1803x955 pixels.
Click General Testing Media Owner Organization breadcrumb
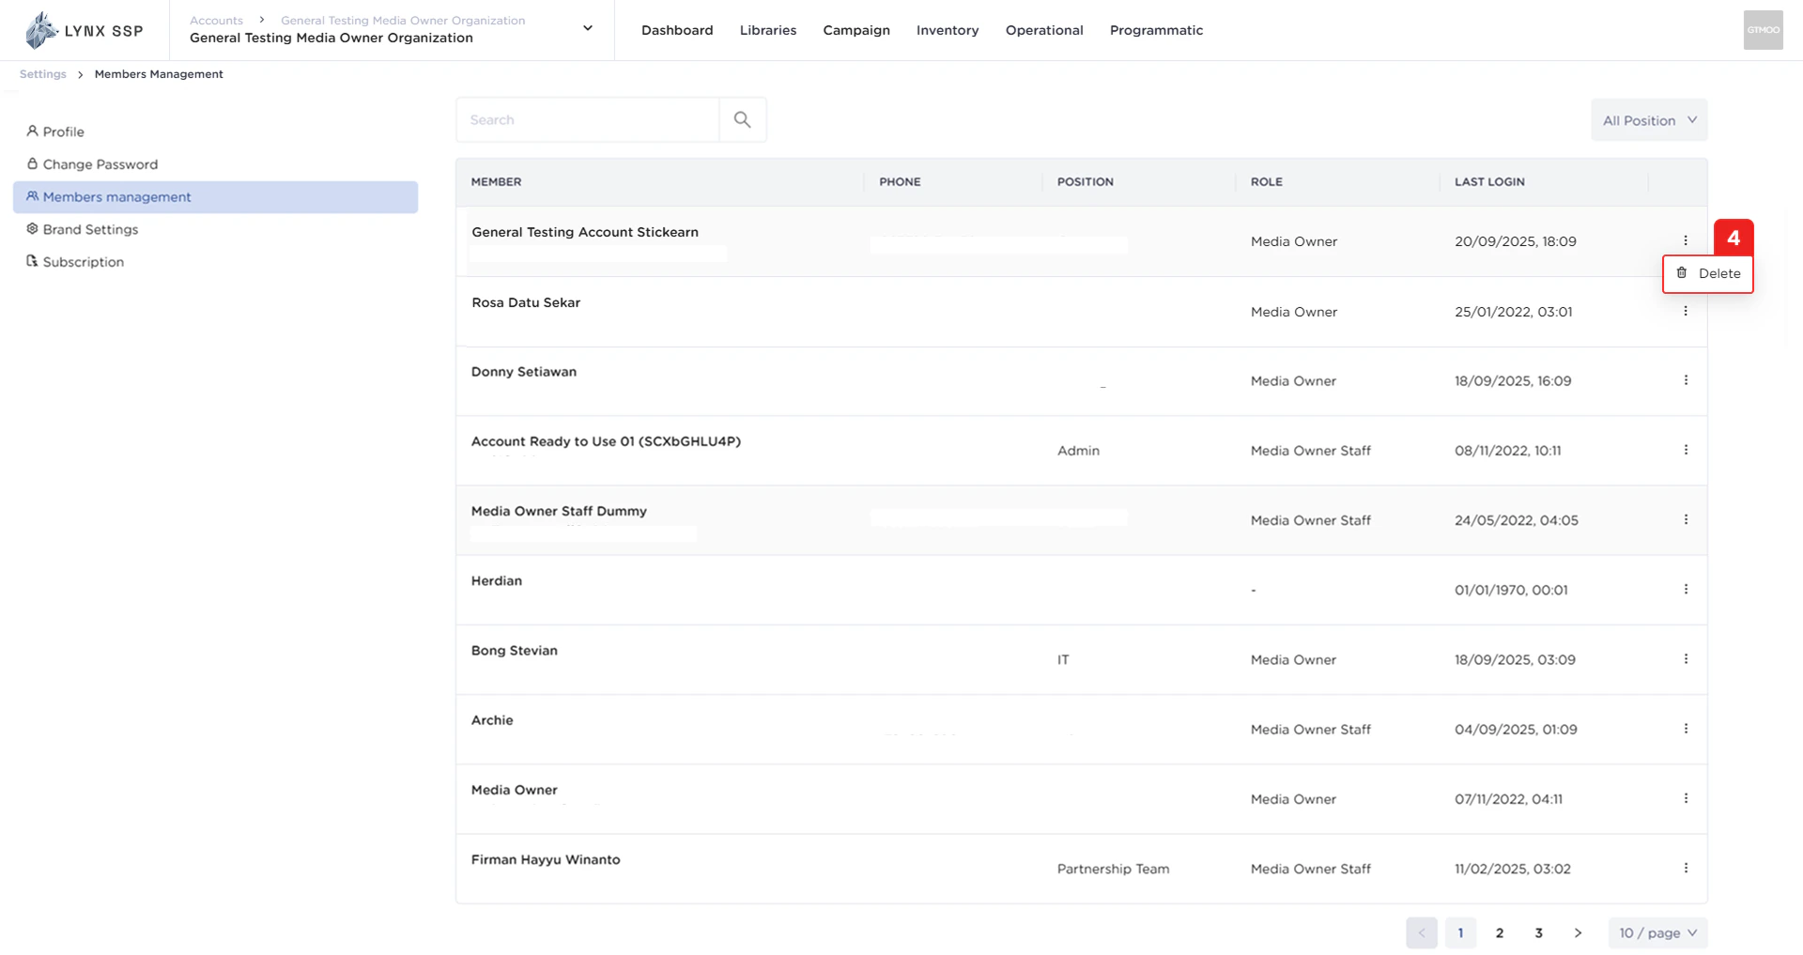click(x=403, y=20)
